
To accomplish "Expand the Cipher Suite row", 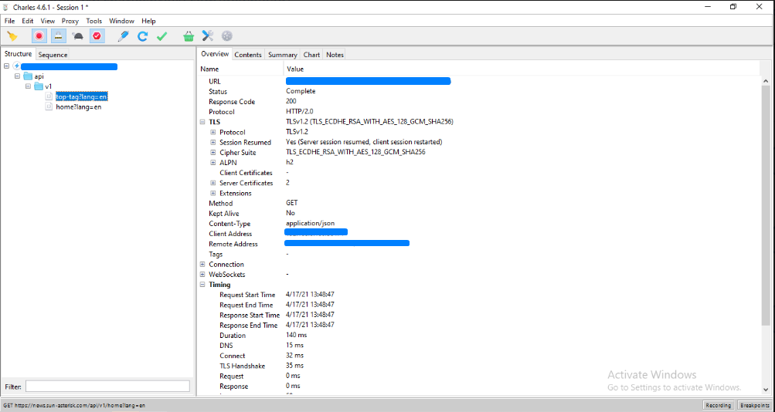I will [213, 153].
